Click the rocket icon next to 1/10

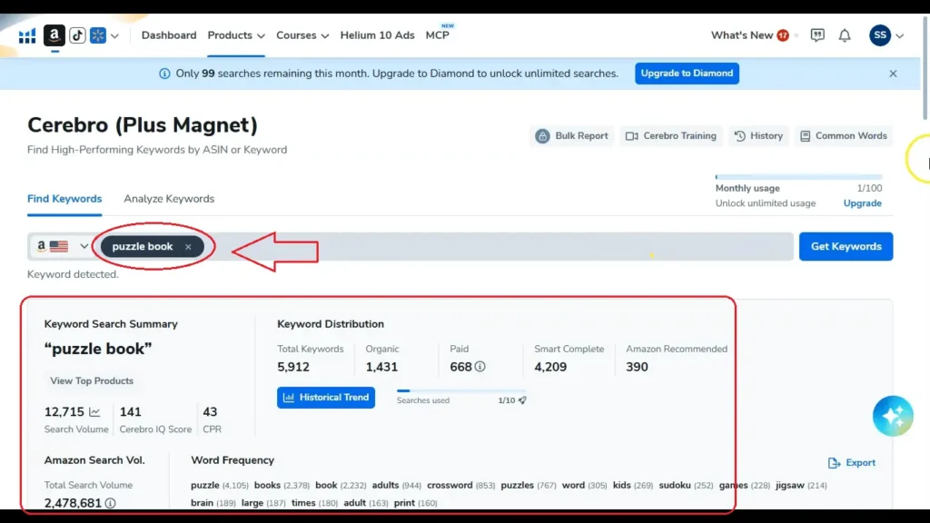click(522, 400)
